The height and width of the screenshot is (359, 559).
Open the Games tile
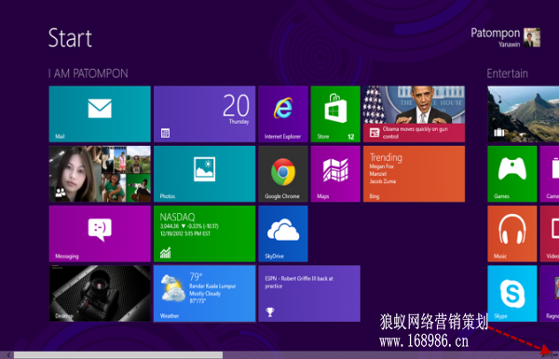511,174
